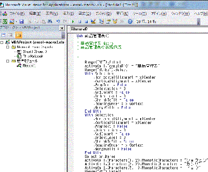Click the Redo arrow icon
This screenshot has width=208, height=172.
(x=65, y=22)
